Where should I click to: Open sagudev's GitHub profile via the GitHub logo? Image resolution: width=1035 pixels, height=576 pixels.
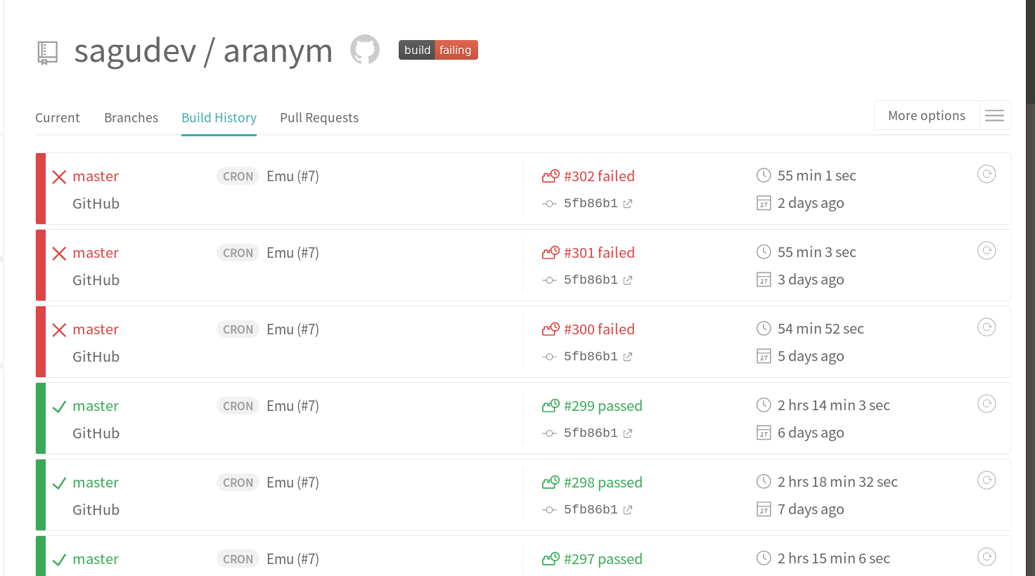pyautogui.click(x=364, y=49)
